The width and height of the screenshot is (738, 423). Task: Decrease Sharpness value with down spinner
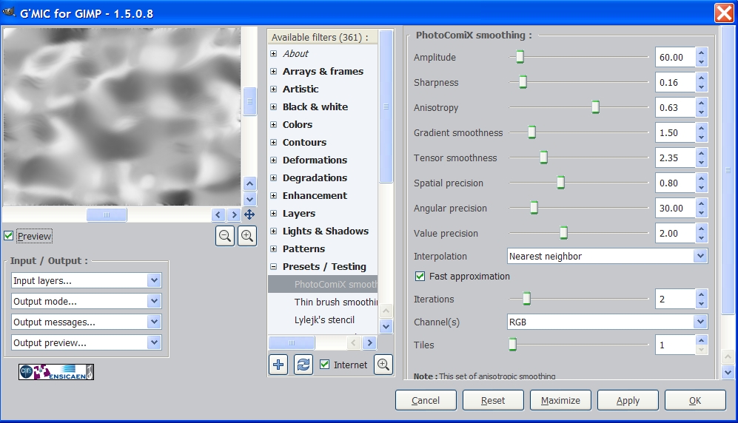coord(701,87)
